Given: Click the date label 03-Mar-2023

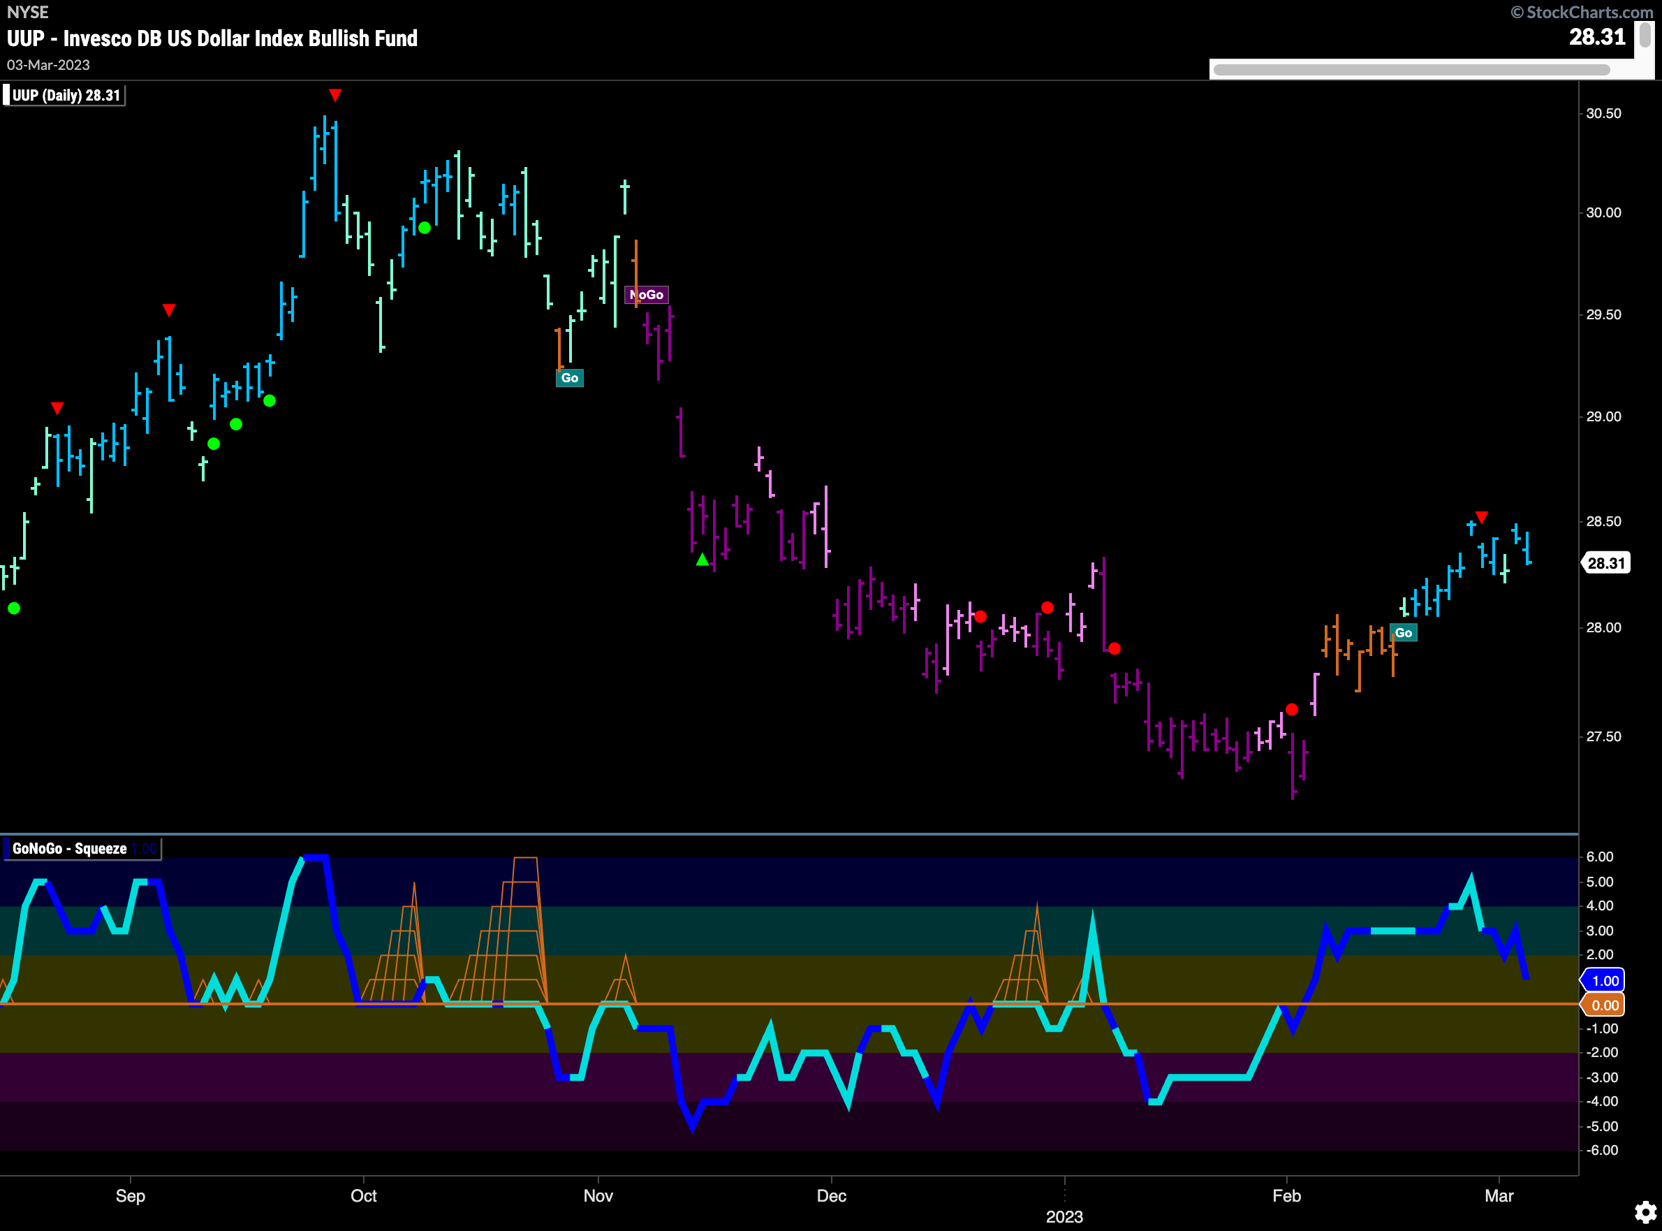Looking at the screenshot, I should [48, 65].
